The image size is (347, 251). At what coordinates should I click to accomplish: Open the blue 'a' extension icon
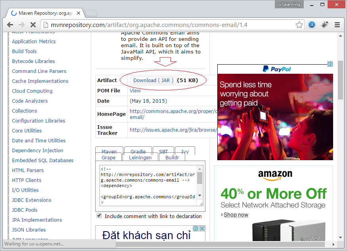[312, 25]
